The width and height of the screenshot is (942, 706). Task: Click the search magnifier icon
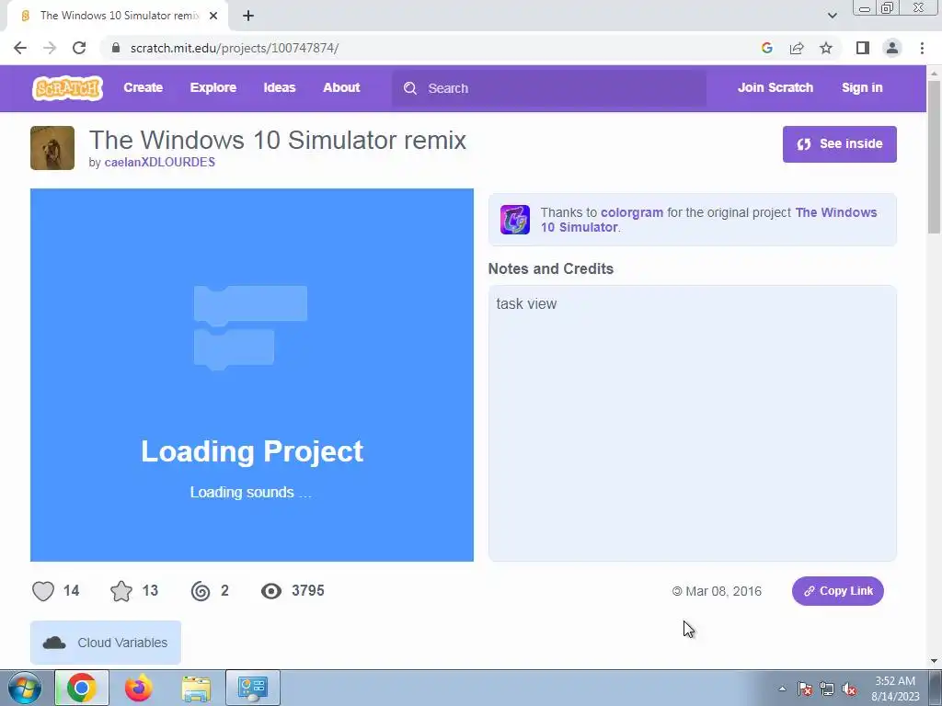click(x=410, y=88)
